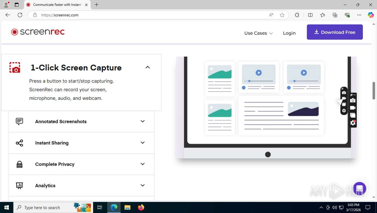The width and height of the screenshot is (377, 213).
Task: Click the 1-Click Screen Capture camera icon
Action: pos(15,67)
